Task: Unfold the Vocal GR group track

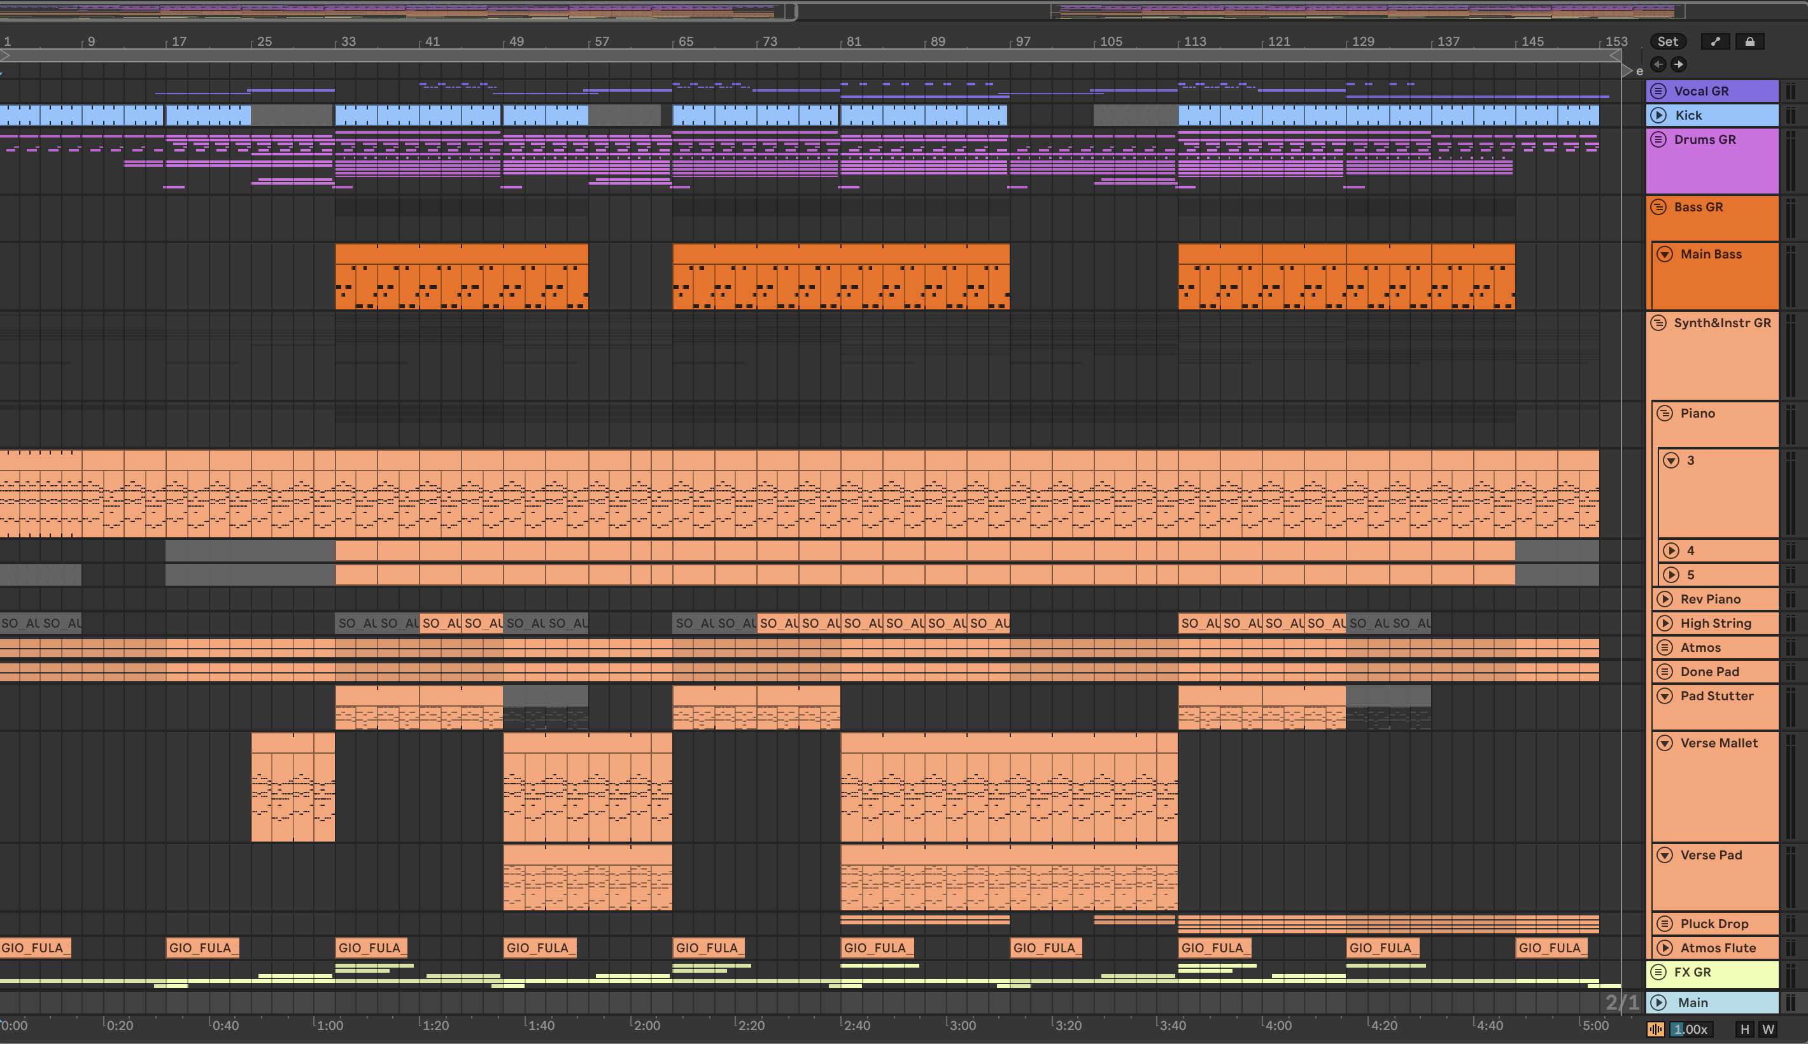Action: pos(1658,91)
